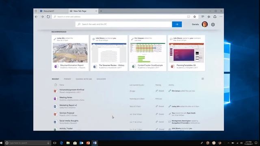
Task: Open PowerPoint from the taskbar
Action: pos(88,143)
